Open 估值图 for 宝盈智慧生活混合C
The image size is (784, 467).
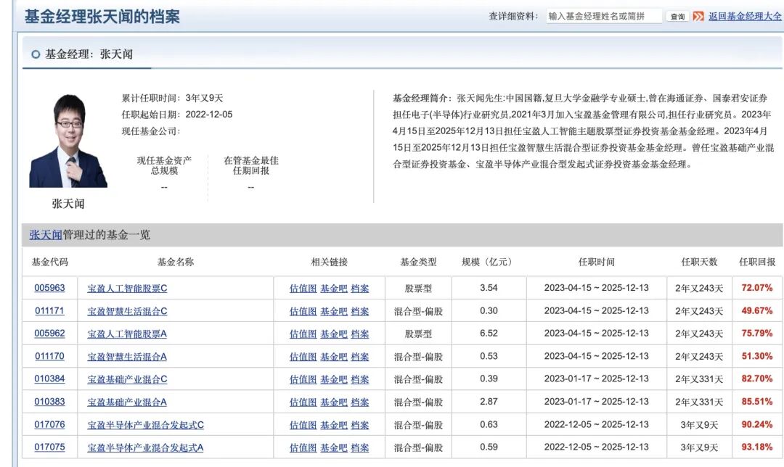coord(303,311)
